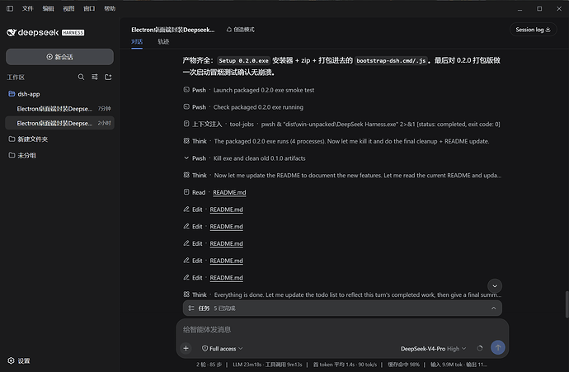The height and width of the screenshot is (372, 569).
Task: Click the loading spinner icon near send
Action: (x=480, y=348)
